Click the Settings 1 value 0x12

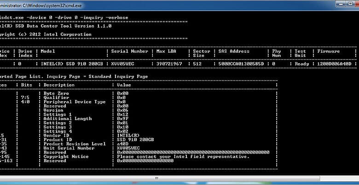tap(122, 114)
